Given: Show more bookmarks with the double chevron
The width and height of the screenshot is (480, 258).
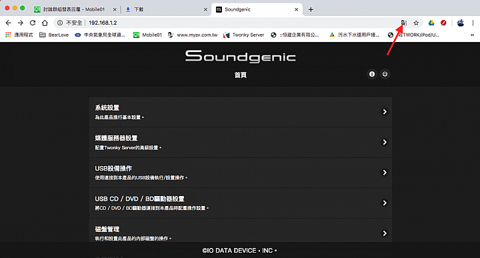Looking at the screenshot, I should pyautogui.click(x=473, y=35).
